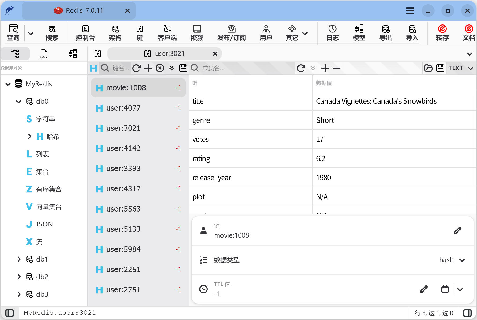
Task: Click the 发布/订阅 toolbar icon
Action: click(x=231, y=33)
